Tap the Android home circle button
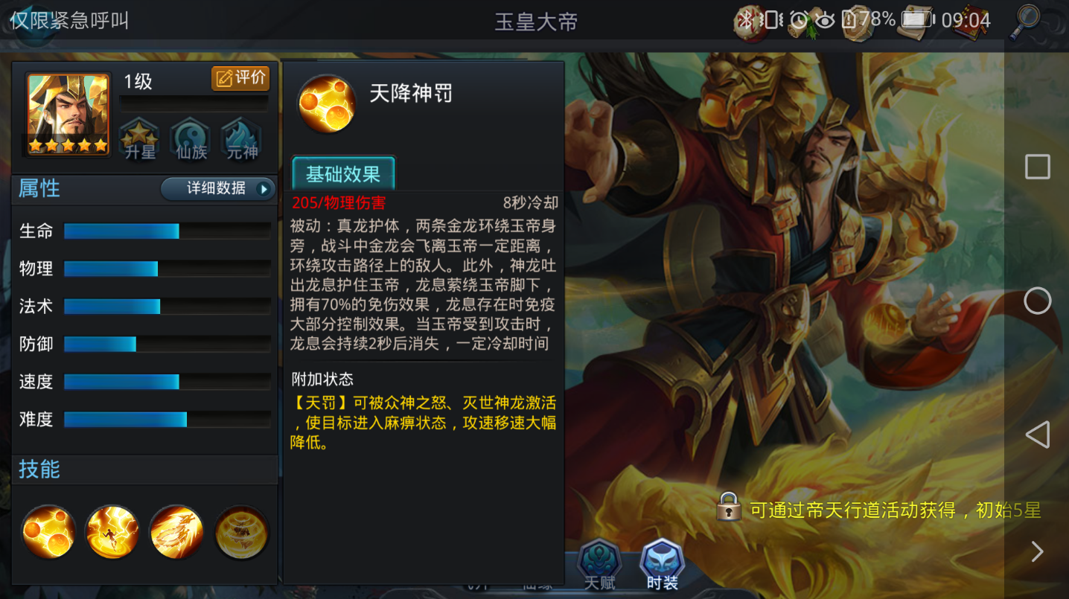Screen dimensions: 1069x599 (x=1037, y=301)
